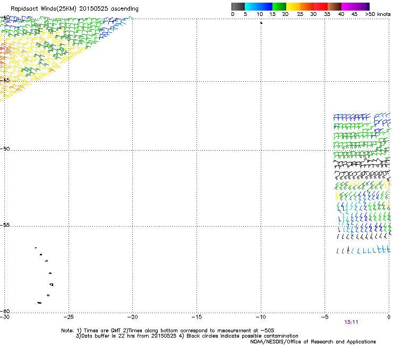Click the 'Note: 1) Times are GMT' line

167,331
